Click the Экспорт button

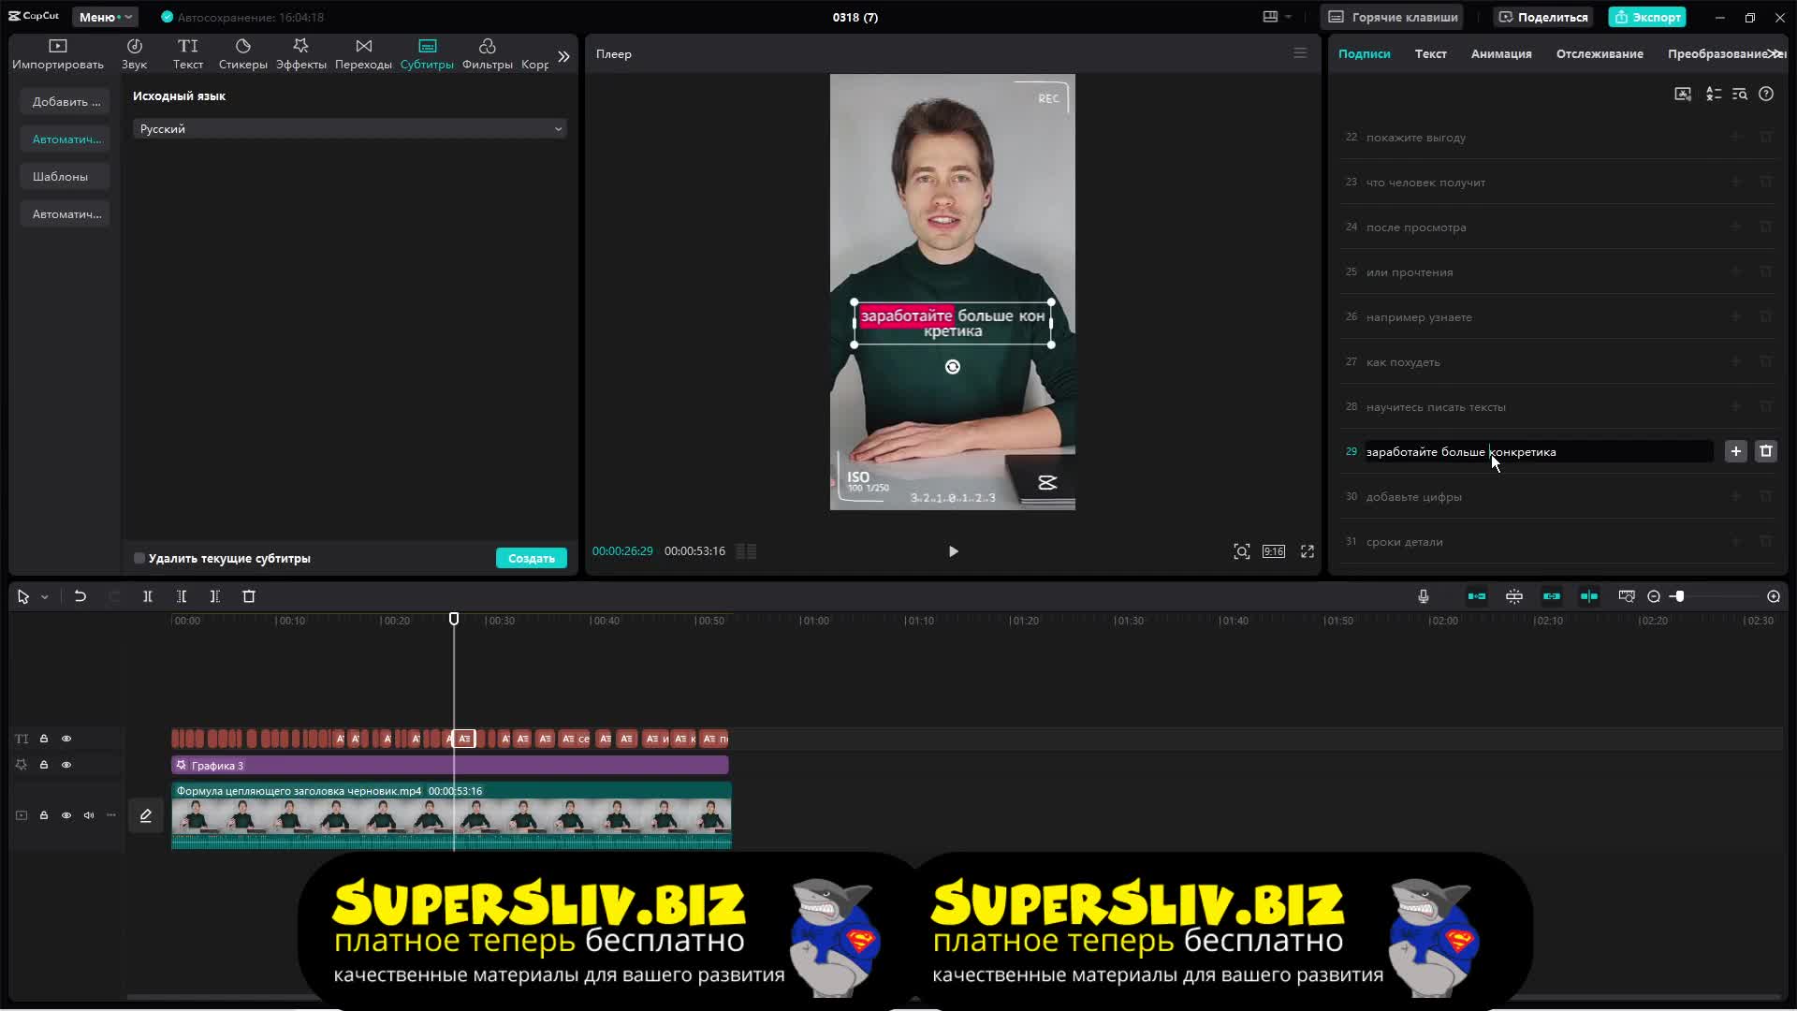click(1647, 17)
